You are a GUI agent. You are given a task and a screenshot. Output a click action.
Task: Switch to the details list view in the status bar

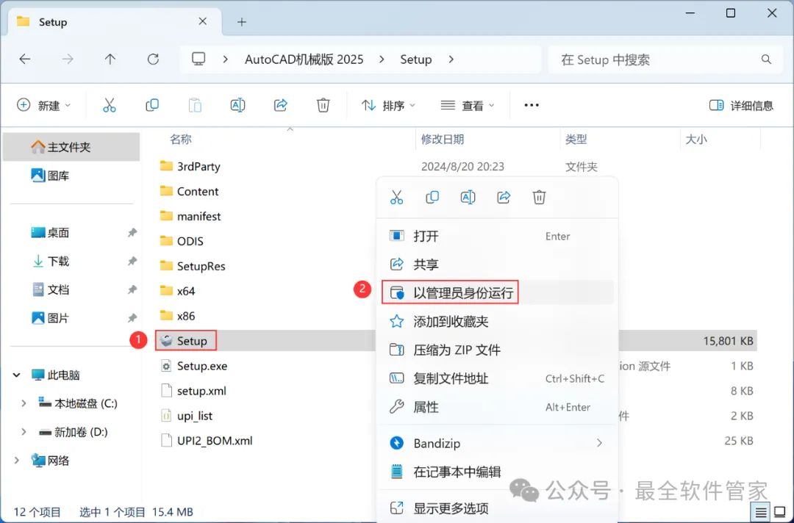(761, 513)
